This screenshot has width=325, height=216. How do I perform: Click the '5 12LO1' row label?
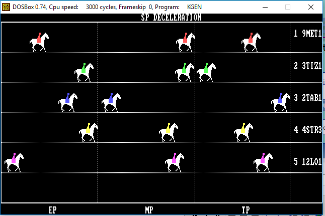pyautogui.click(x=307, y=162)
